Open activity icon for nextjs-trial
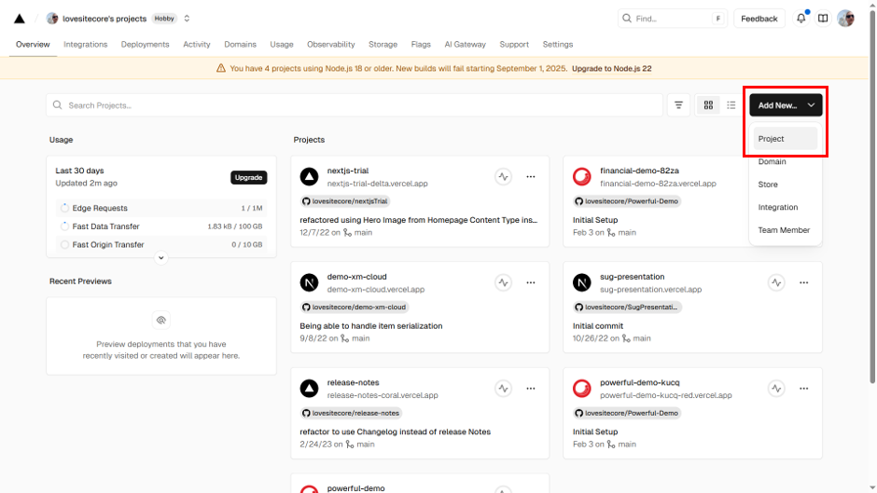The height and width of the screenshot is (493, 877). [x=504, y=177]
